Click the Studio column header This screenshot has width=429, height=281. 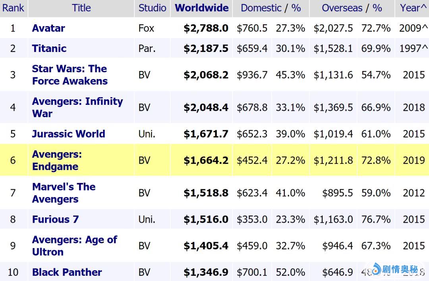coord(152,8)
